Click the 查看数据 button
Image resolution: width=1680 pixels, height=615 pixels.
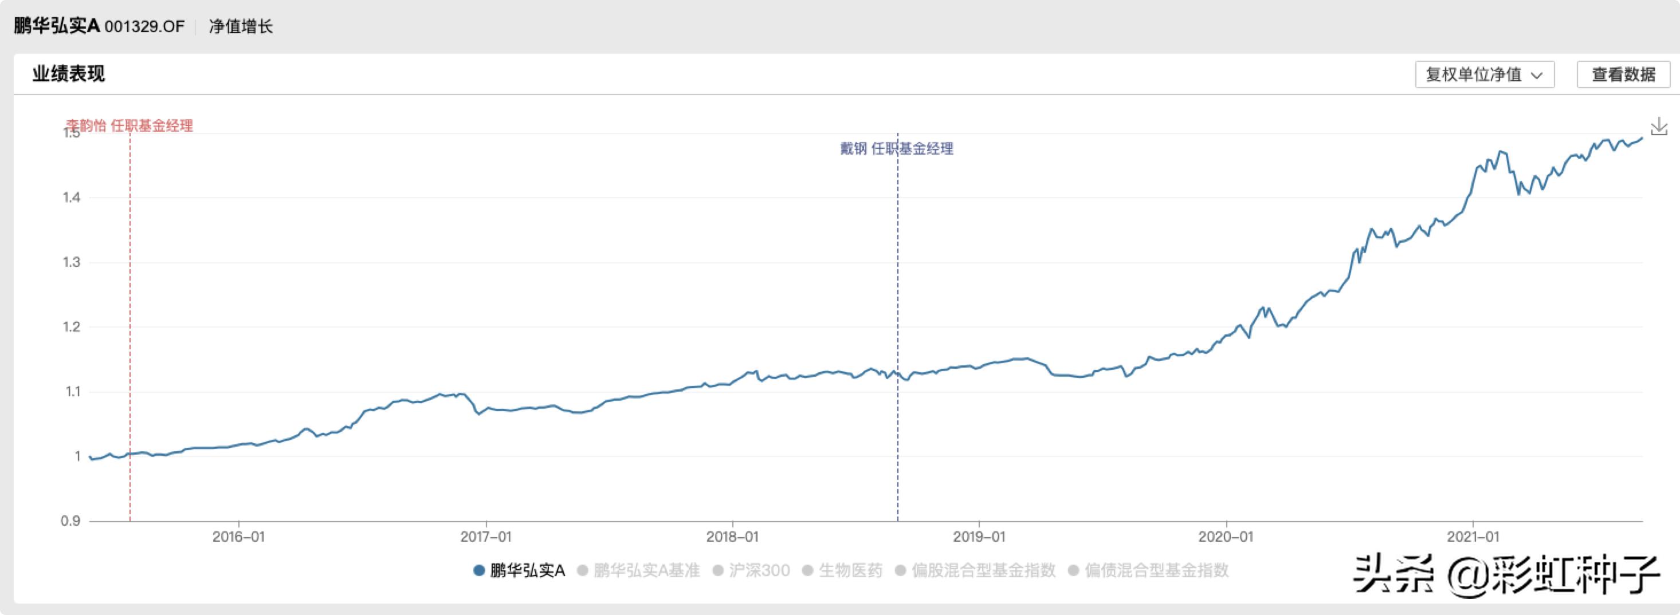(x=1623, y=74)
